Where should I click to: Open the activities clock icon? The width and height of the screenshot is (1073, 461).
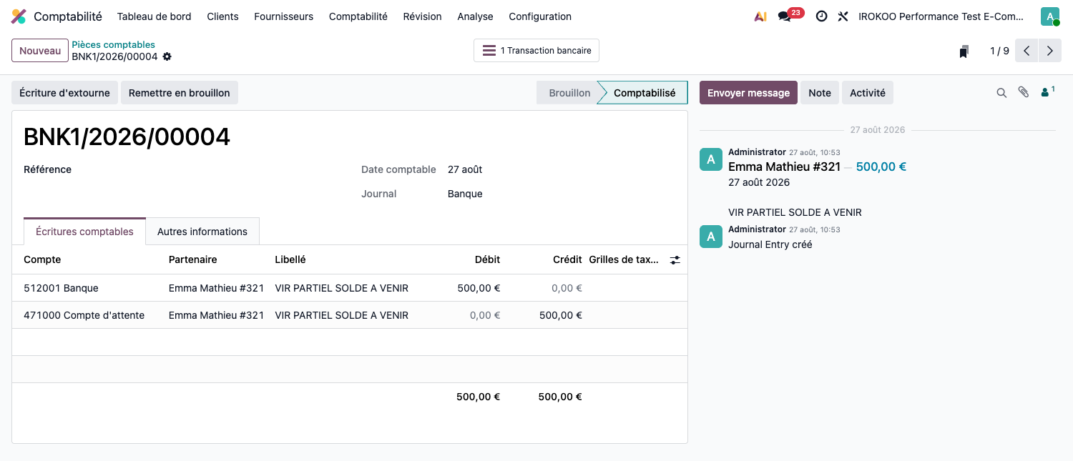click(821, 16)
